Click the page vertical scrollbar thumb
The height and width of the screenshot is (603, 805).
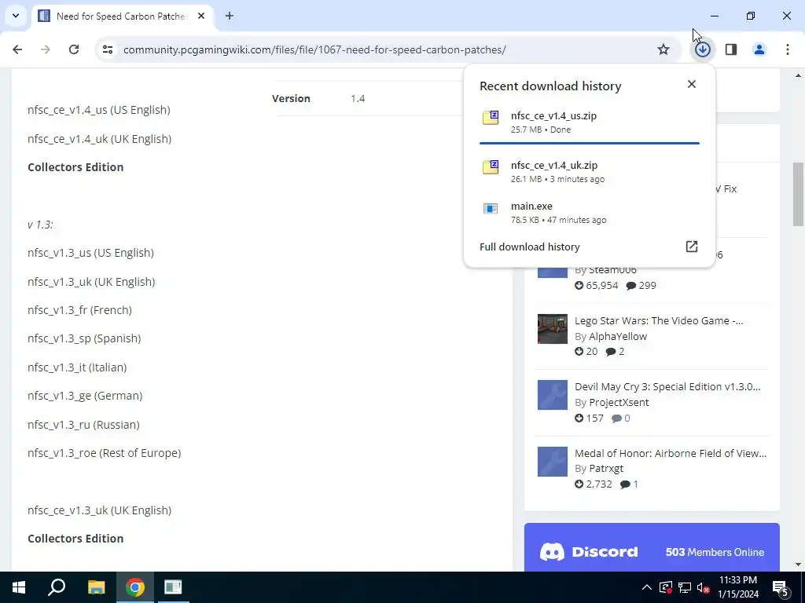[798, 194]
